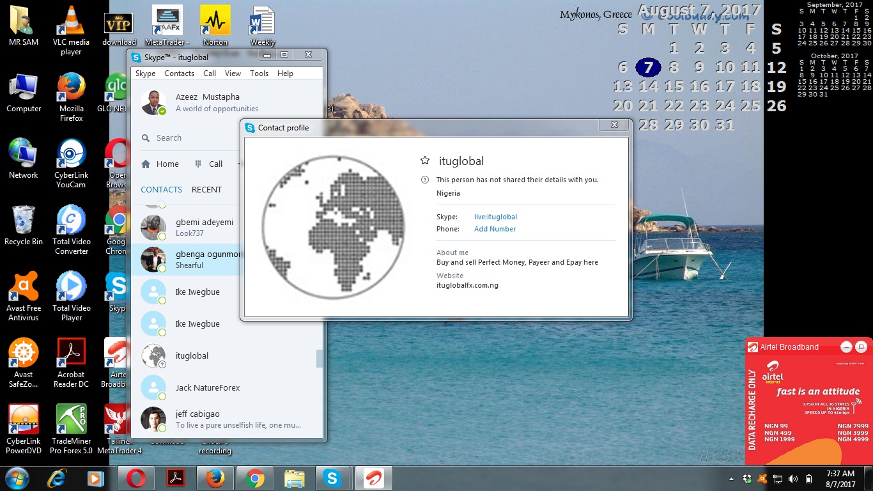Close the Contact profile window

(614, 125)
